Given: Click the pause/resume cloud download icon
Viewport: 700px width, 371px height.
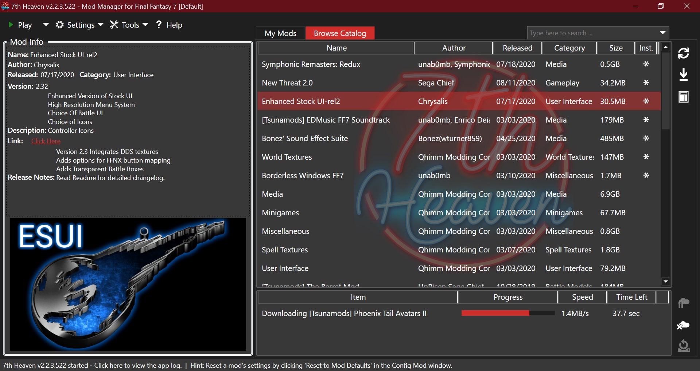Looking at the screenshot, I should point(684,303).
